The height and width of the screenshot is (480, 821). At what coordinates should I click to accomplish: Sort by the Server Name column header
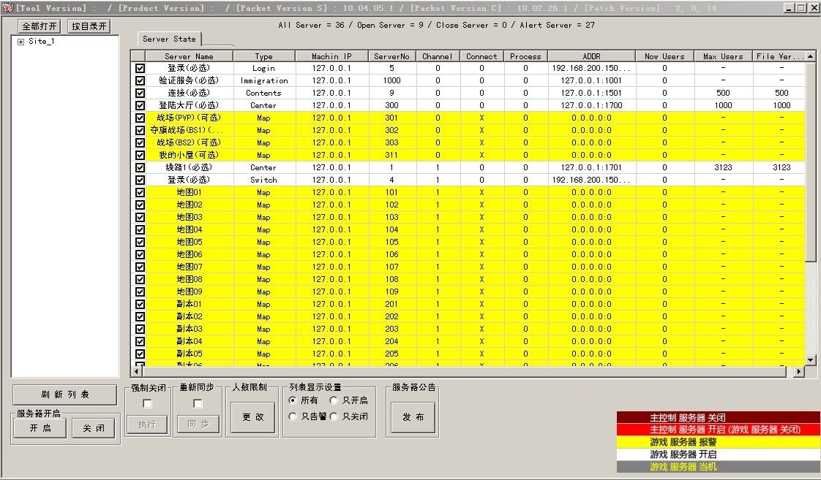tap(189, 56)
